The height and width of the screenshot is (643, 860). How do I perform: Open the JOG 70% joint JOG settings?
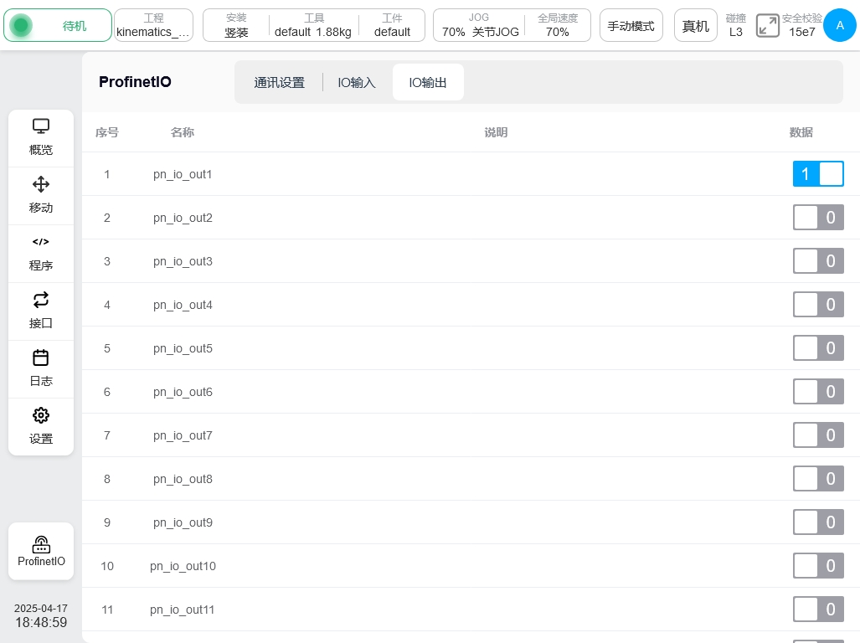coord(480,25)
